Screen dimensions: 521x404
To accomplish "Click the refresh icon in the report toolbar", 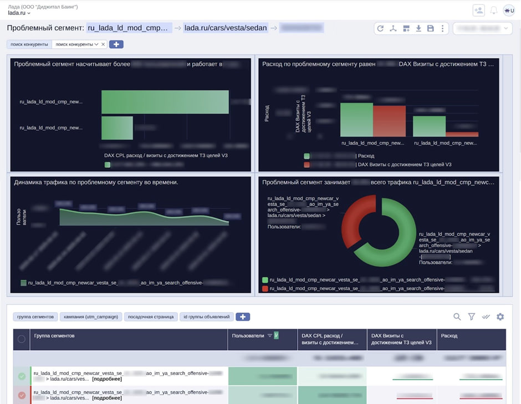I will pos(380,28).
